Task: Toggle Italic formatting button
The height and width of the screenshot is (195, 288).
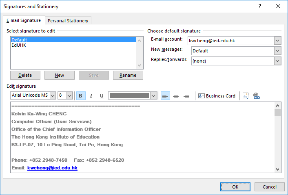Action: click(x=91, y=96)
